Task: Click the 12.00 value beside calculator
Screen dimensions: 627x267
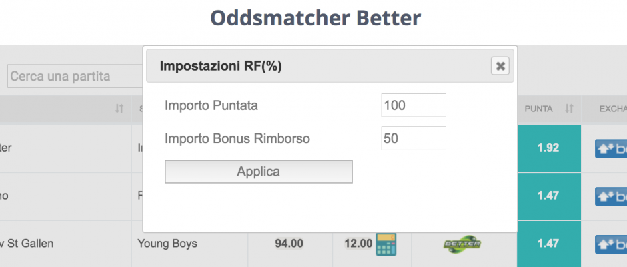Action: 358,243
